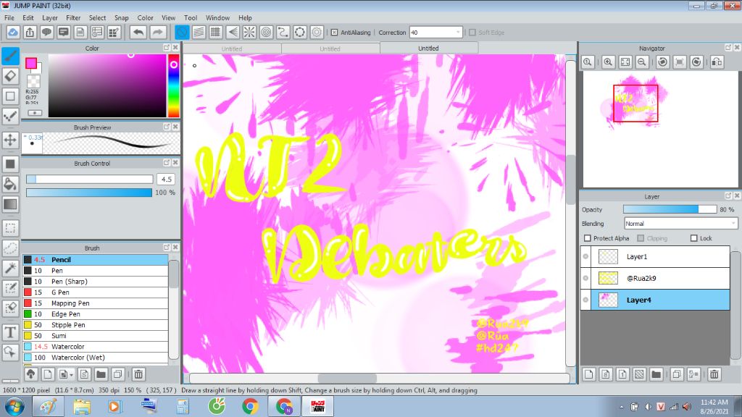Viewport: 742px width, 417px height.
Task: Open Windows Start button
Action: click(x=14, y=407)
